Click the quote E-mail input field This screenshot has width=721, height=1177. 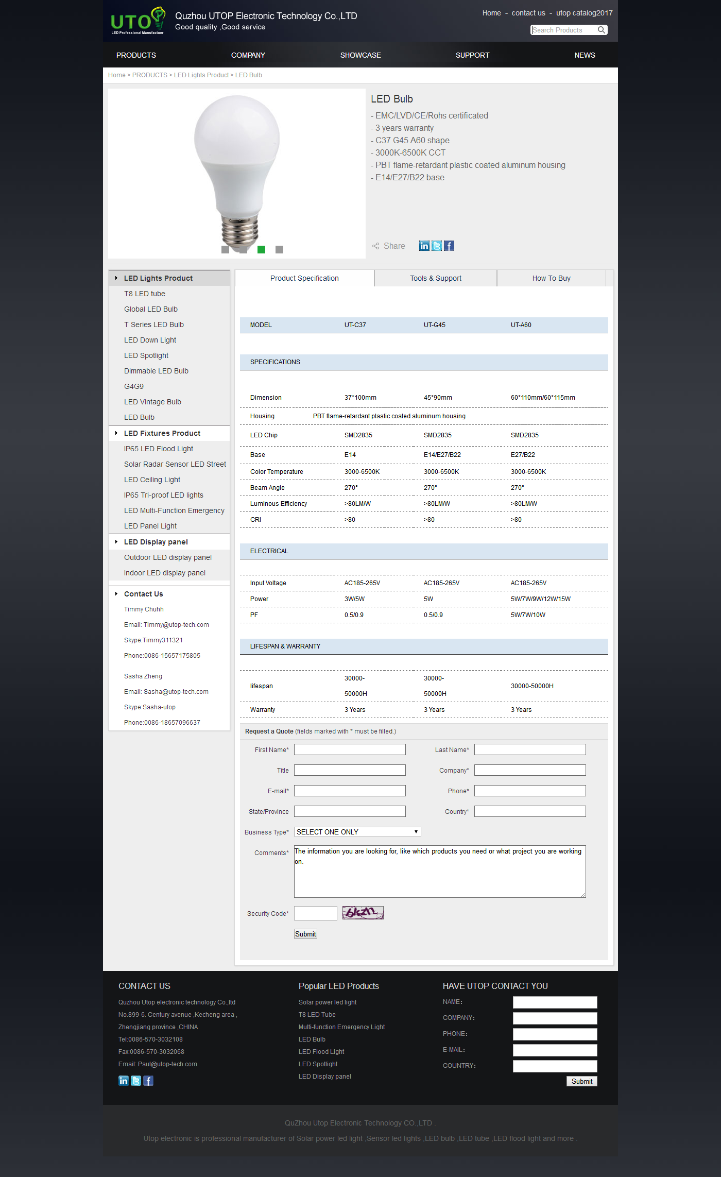pos(350,791)
